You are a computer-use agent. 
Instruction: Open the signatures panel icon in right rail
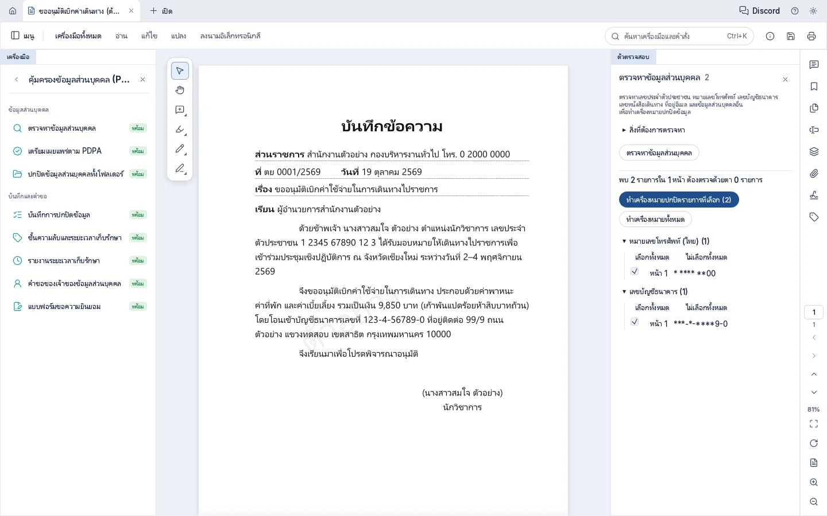click(814, 196)
